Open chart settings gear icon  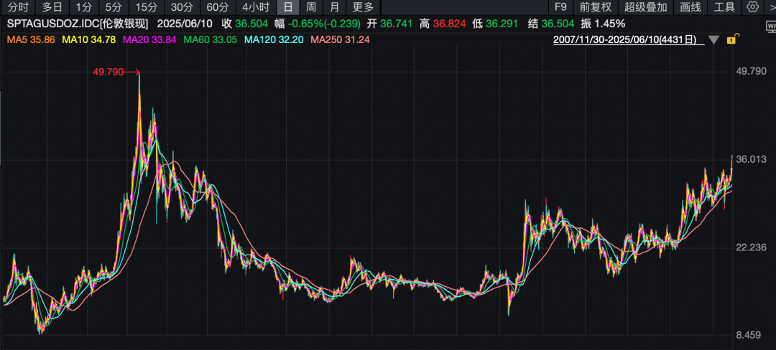click(x=752, y=7)
